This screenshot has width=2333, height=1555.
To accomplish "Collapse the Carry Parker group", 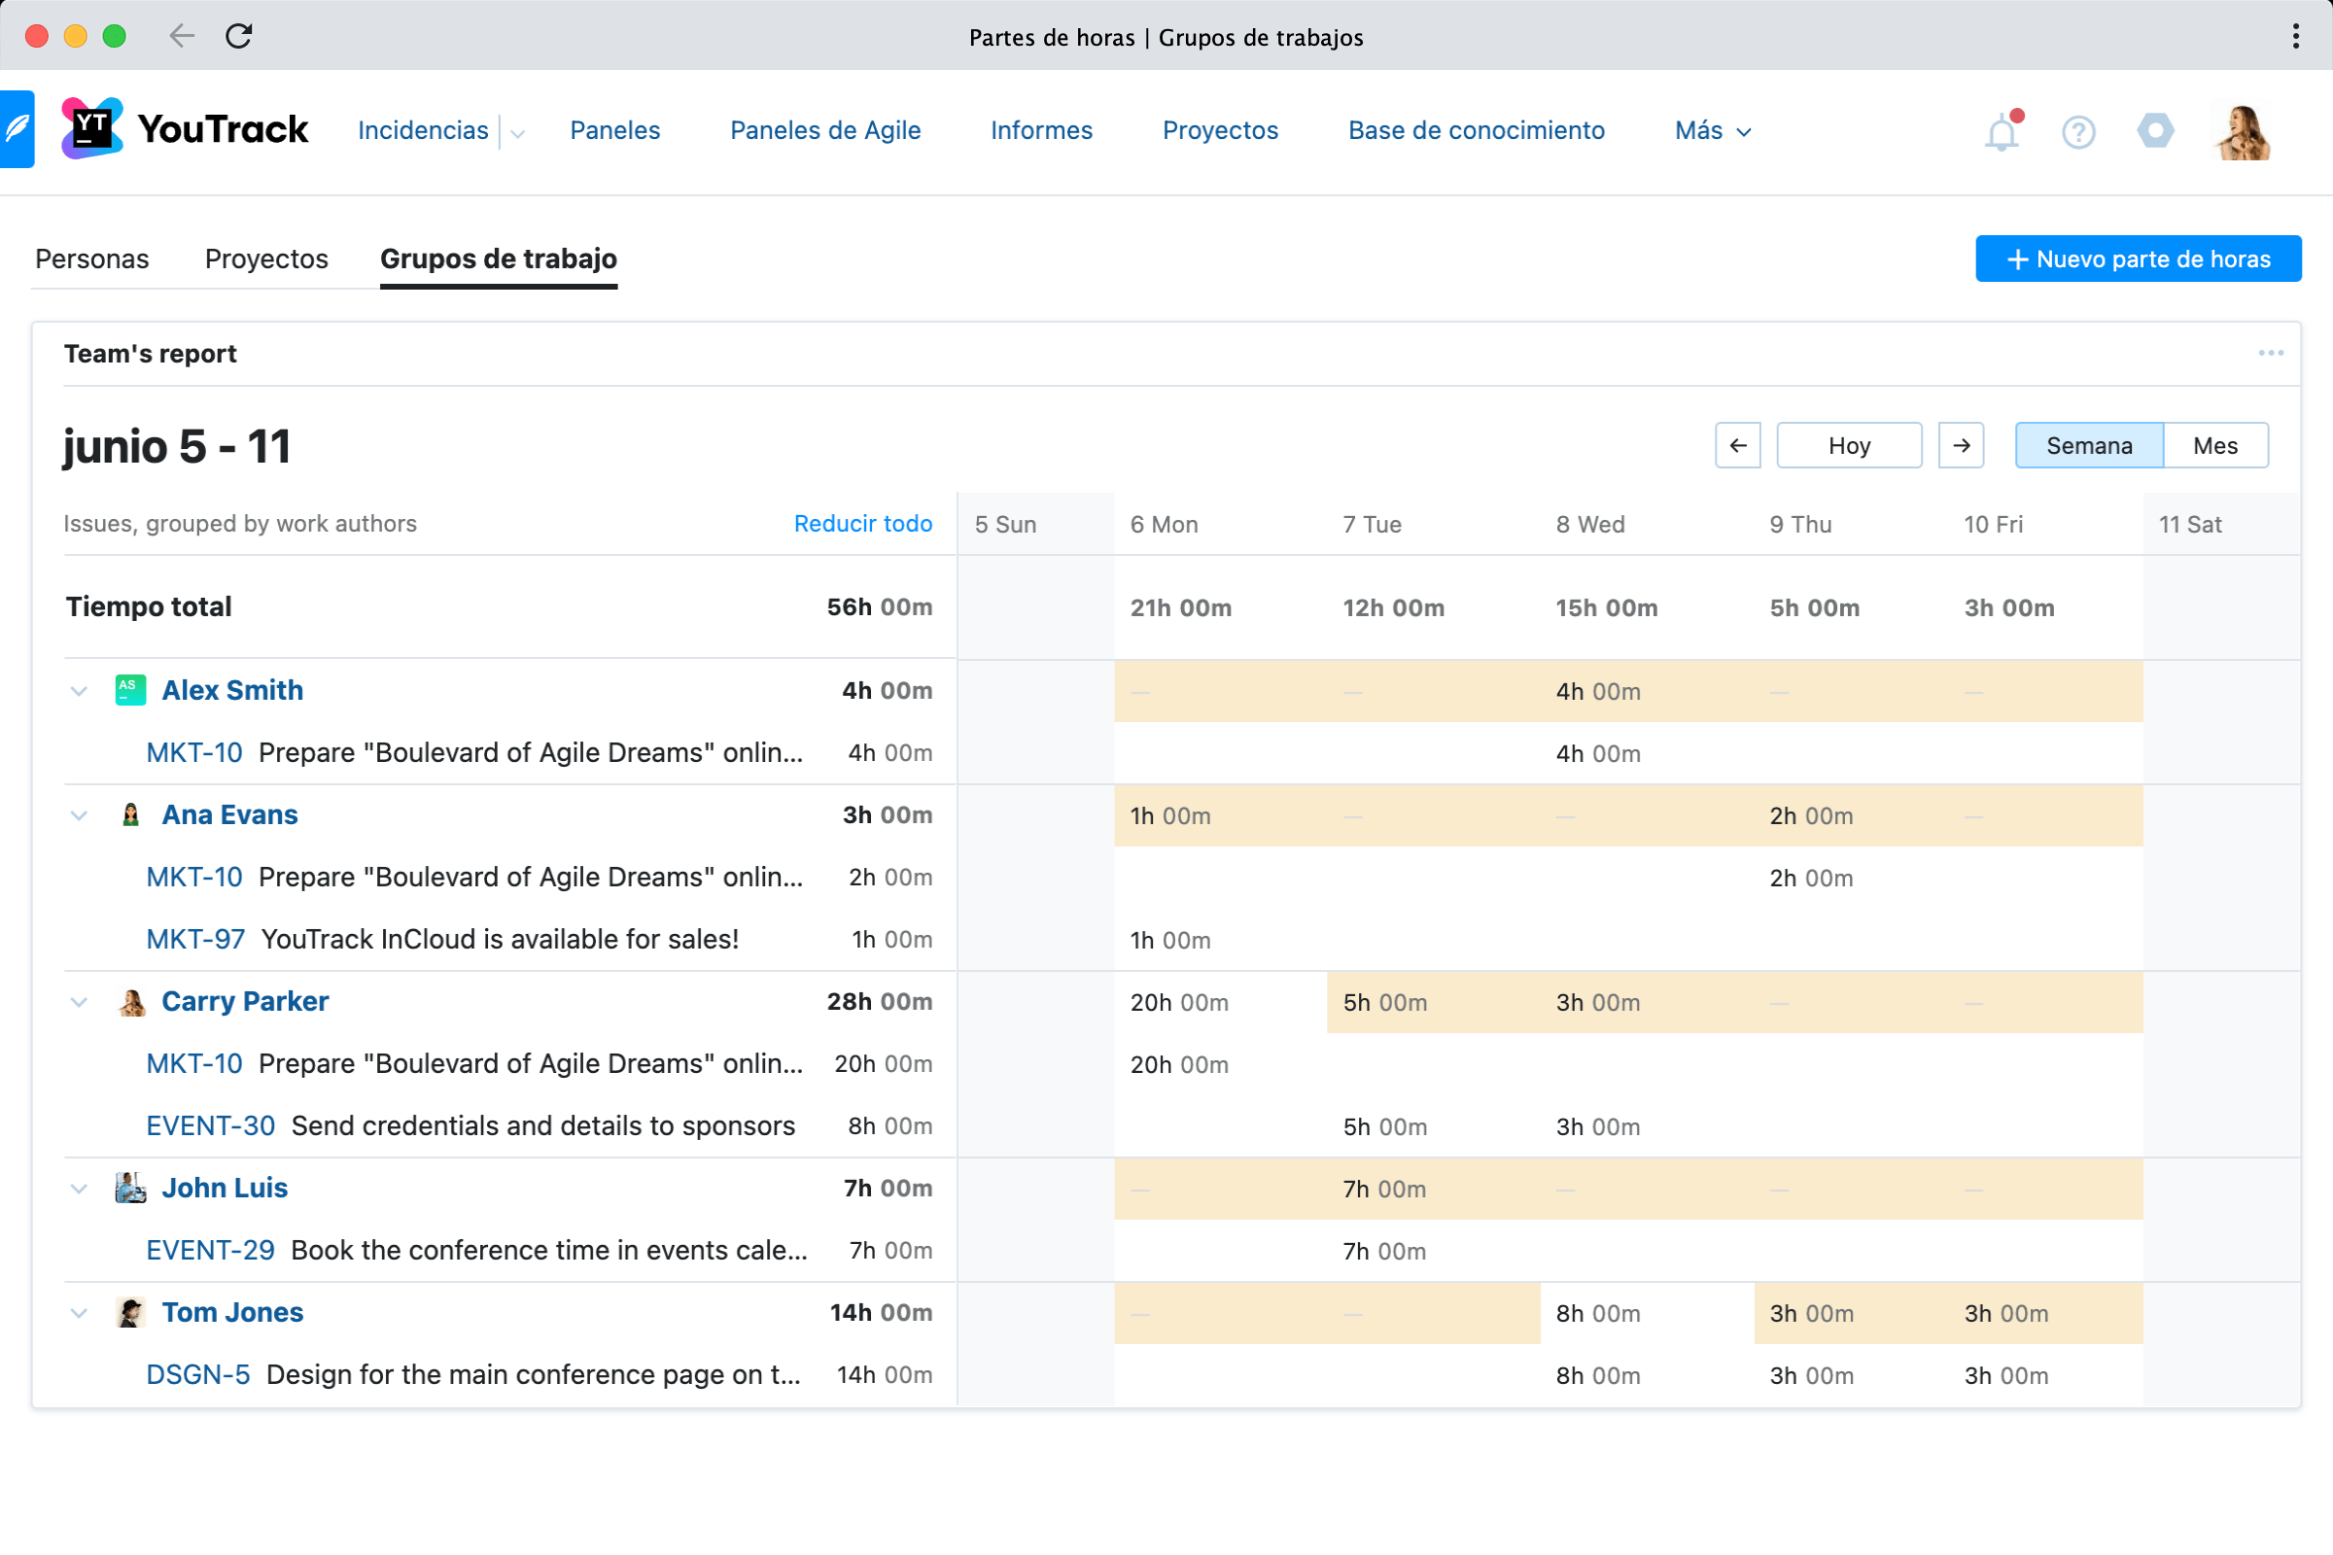I will [80, 1002].
